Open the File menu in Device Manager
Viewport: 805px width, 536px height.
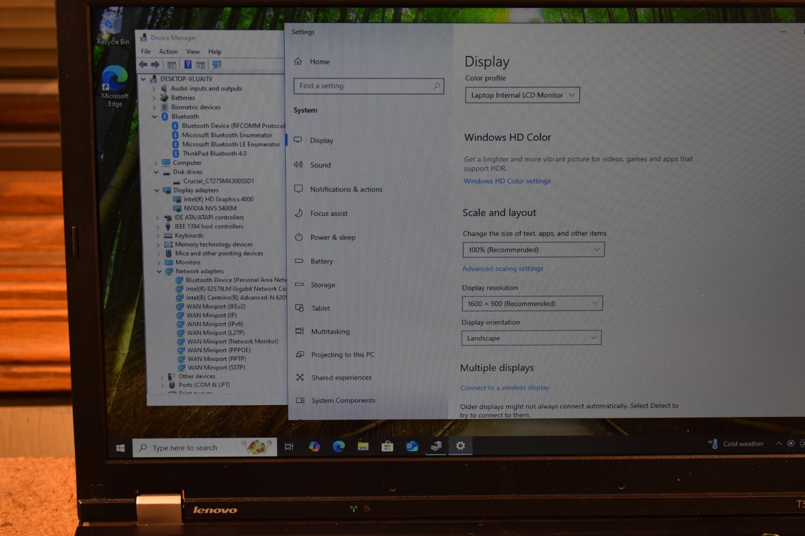(x=146, y=52)
